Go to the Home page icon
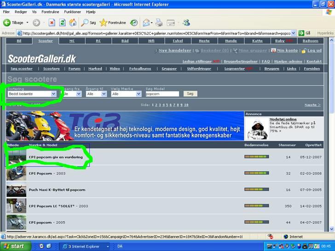This screenshot has height=251, width=335. click(x=73, y=23)
